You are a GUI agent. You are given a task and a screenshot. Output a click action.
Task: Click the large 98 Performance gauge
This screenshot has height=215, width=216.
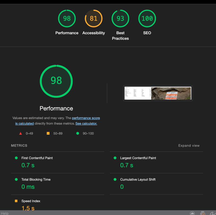[56, 81]
